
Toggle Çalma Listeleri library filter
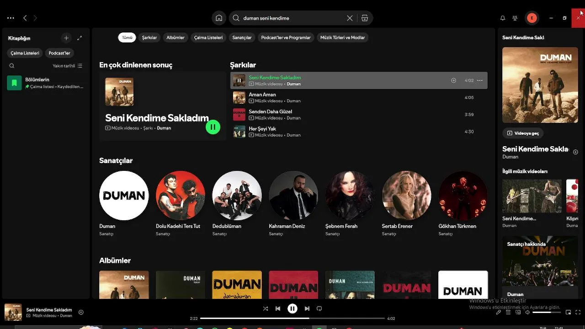[x=25, y=53]
